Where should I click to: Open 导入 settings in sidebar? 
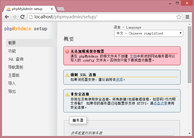(x=12, y=83)
